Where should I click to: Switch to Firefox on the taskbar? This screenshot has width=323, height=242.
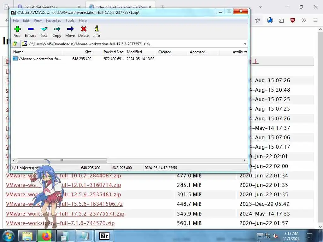point(47,236)
